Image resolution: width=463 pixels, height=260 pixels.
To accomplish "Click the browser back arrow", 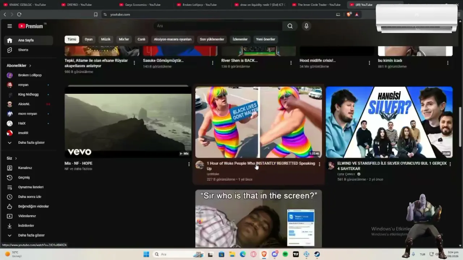I will pos(5,14).
